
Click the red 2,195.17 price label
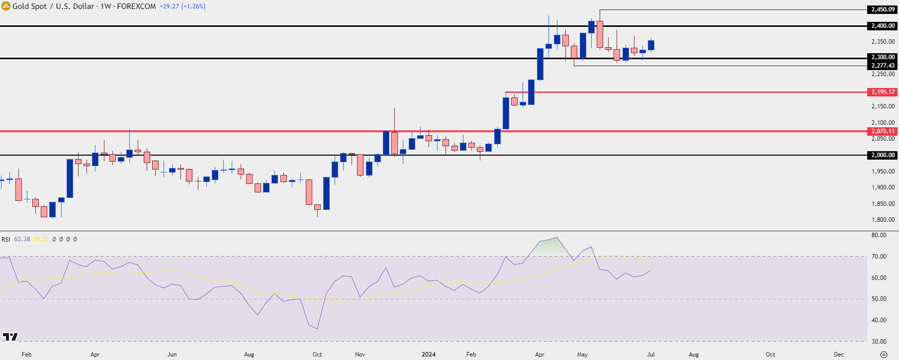click(883, 92)
